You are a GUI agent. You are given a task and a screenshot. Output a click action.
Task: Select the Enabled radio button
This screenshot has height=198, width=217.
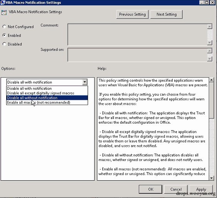4,35
